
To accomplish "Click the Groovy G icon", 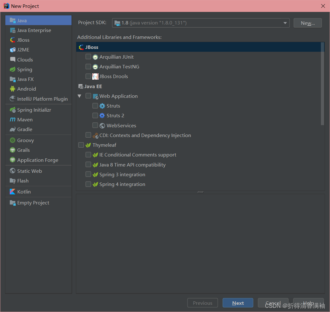I will pyautogui.click(x=13, y=140).
